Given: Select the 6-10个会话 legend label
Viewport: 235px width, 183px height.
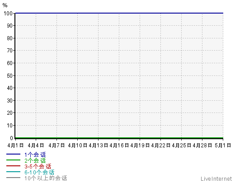Looking at the screenshot, I should pos(39,172).
